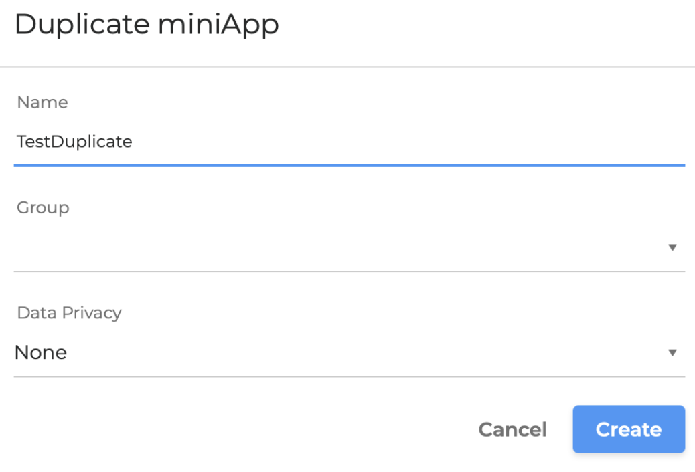Click the small triangle beside None
695x472 pixels.
(x=673, y=352)
